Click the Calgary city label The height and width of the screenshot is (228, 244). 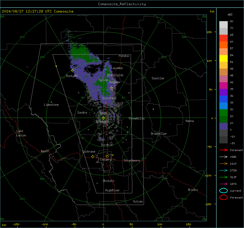coord(106,159)
